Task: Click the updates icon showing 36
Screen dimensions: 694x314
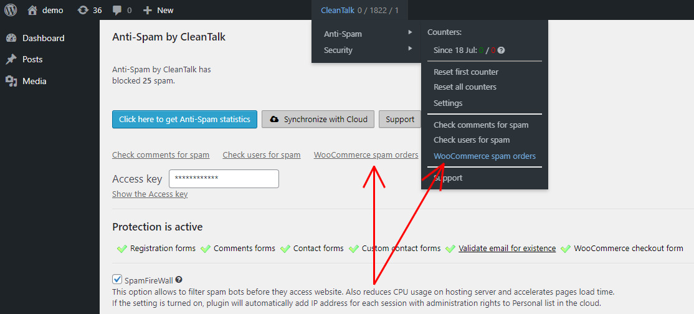Action: click(x=83, y=10)
